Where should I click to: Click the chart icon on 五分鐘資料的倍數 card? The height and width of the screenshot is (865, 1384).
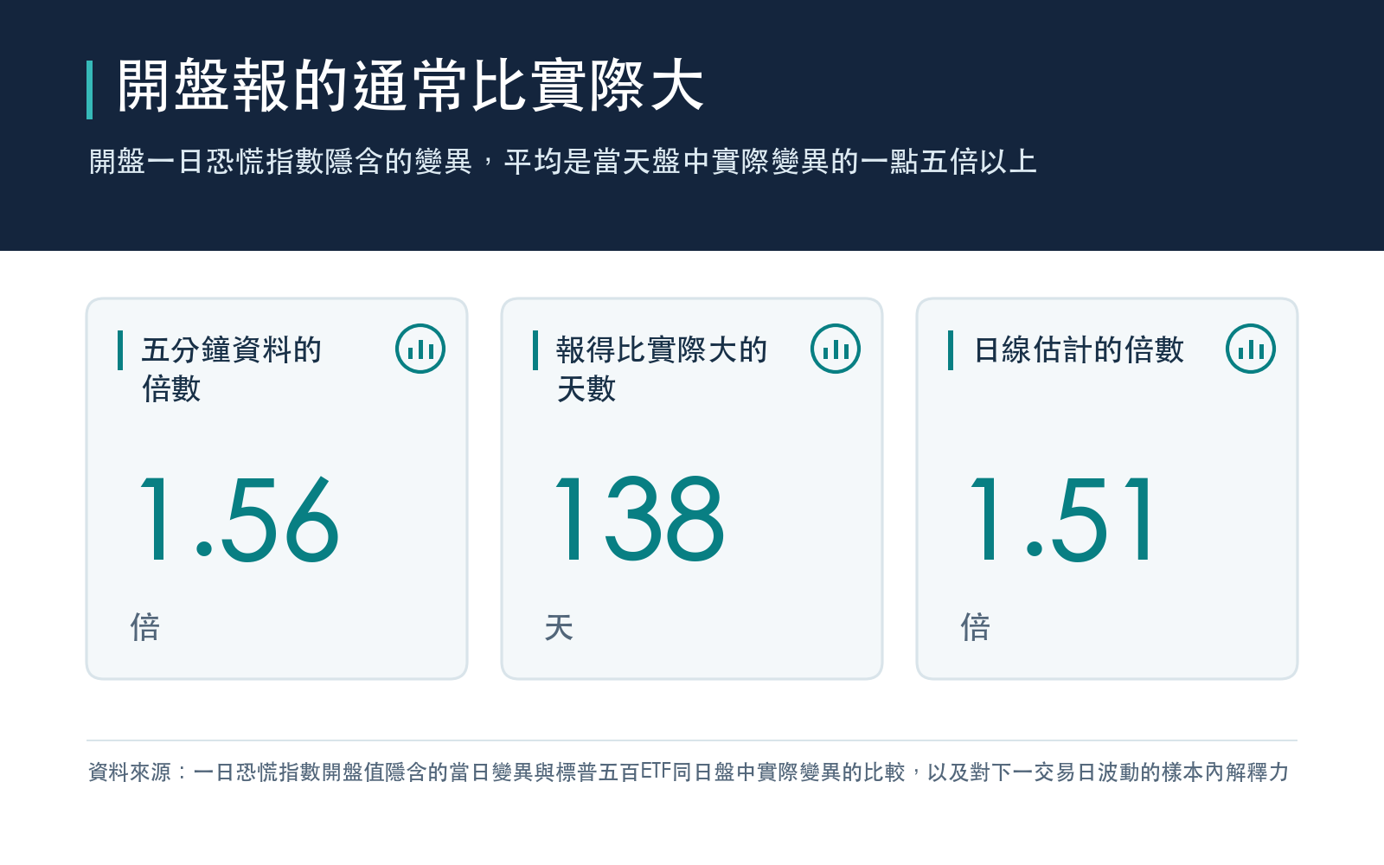click(420, 349)
